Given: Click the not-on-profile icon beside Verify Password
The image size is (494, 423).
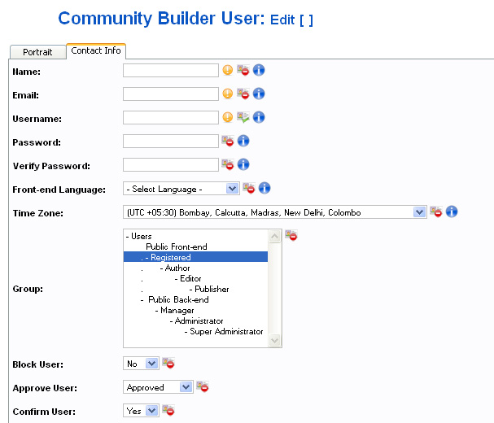Looking at the screenshot, I should coord(227,164).
